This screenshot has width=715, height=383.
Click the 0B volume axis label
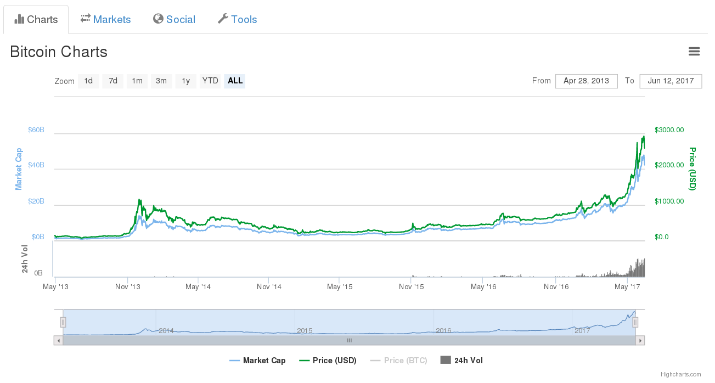[38, 273]
